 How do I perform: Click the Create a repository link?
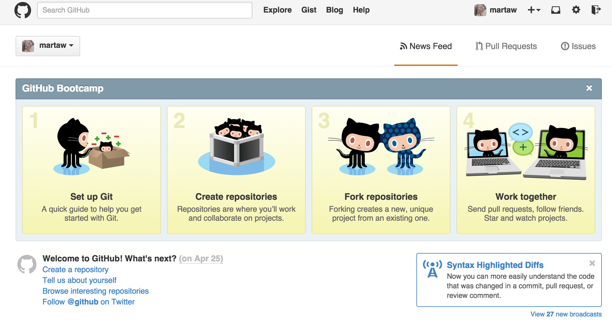click(75, 269)
